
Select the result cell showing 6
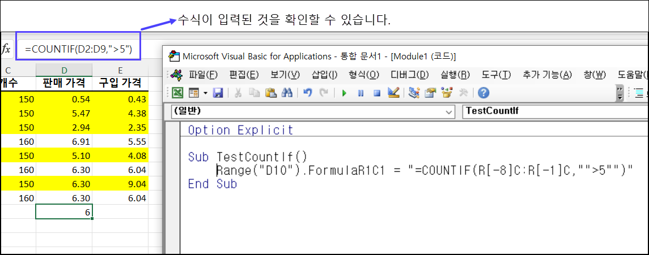64,211
